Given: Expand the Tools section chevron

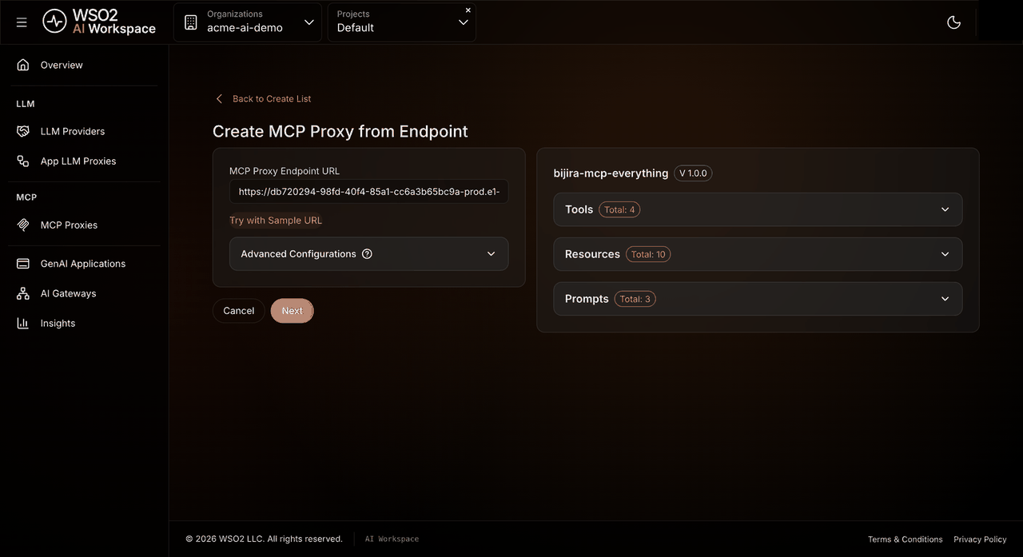Looking at the screenshot, I should coord(945,209).
